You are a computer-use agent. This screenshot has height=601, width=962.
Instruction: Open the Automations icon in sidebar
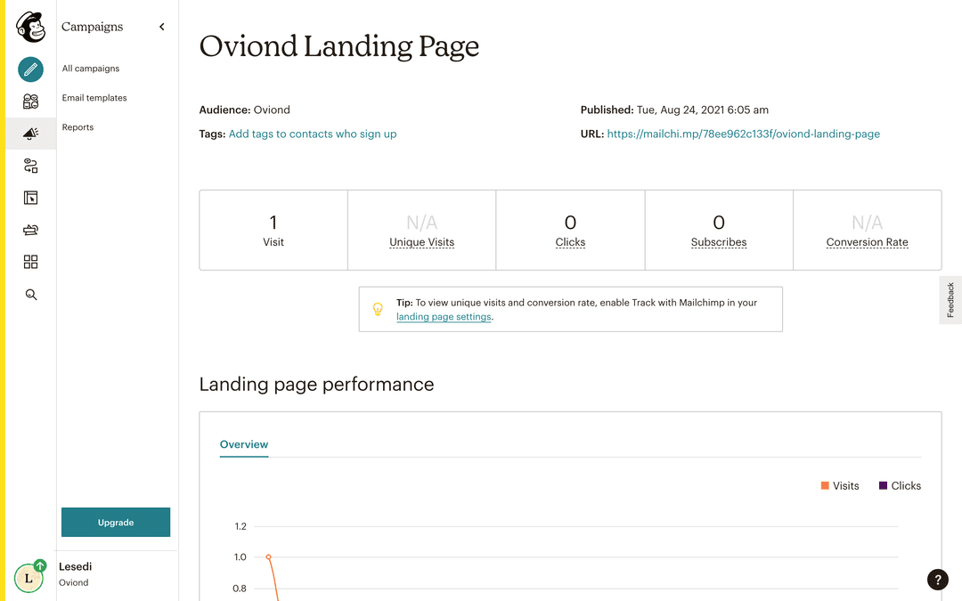(30, 166)
